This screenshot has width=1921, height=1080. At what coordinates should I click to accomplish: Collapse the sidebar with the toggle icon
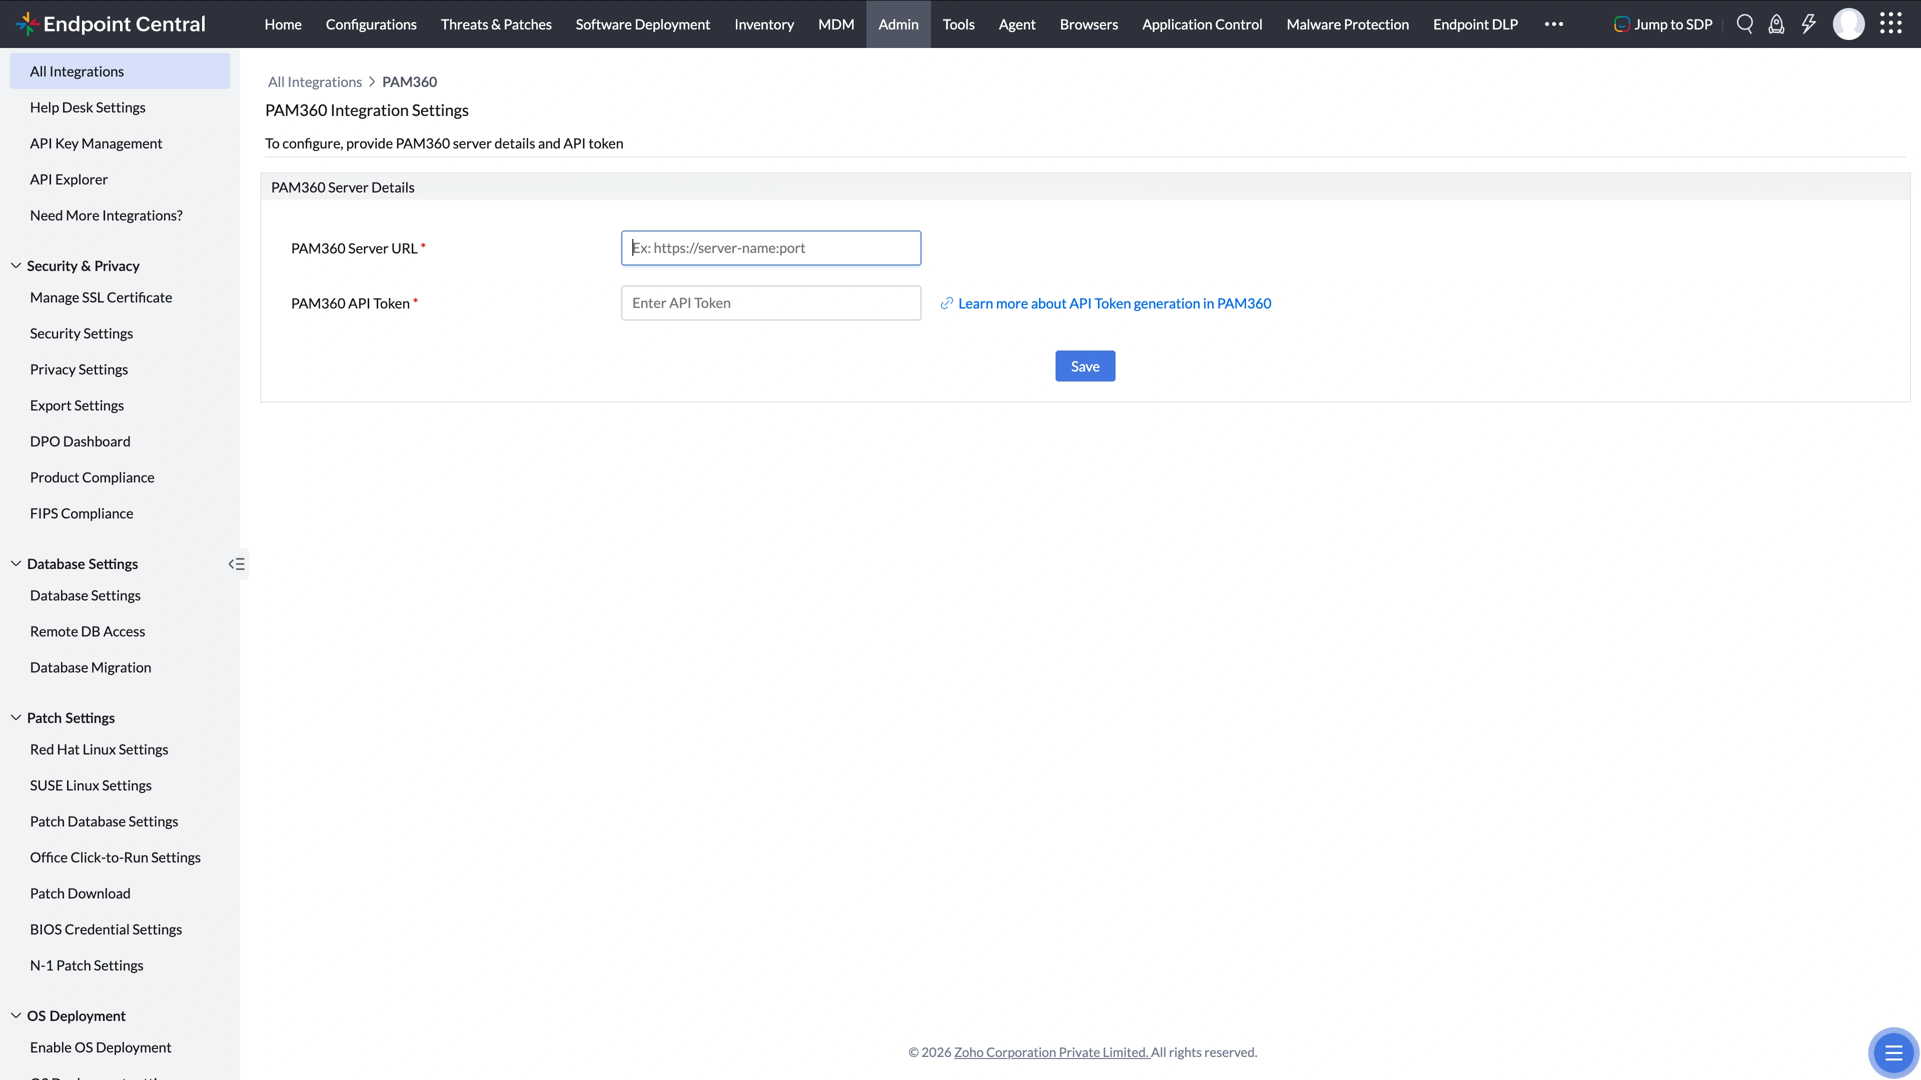[x=237, y=564]
